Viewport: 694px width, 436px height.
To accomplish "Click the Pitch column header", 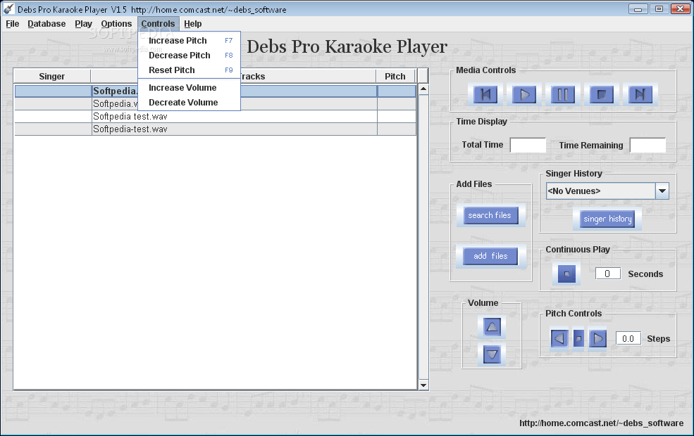I will [x=395, y=77].
